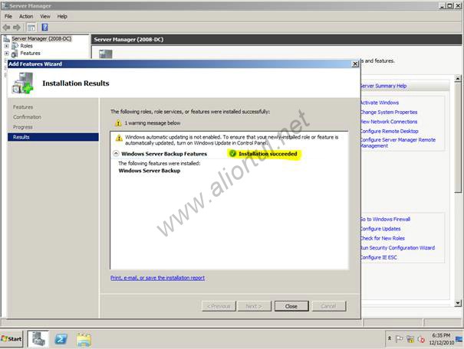Click Configure Server Manager Remote Management link
This screenshot has width=464, height=349.
coord(398,143)
